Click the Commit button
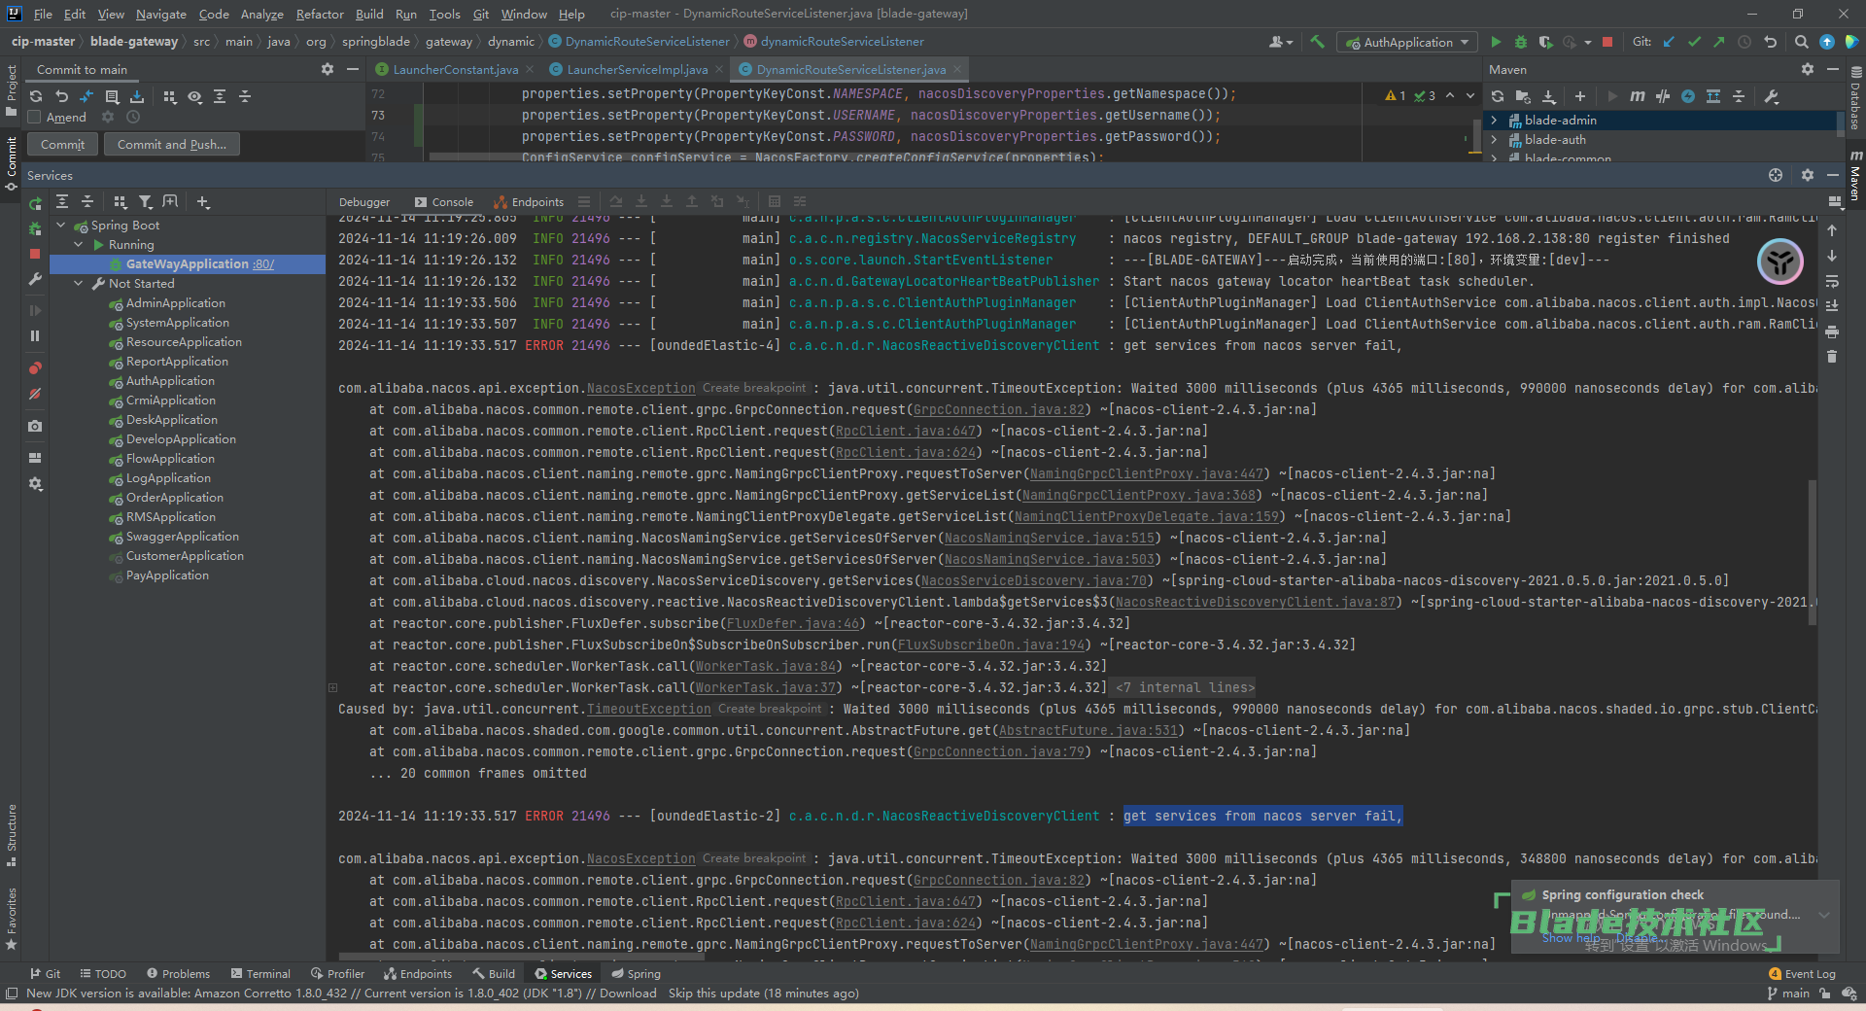Image resolution: width=1866 pixels, height=1011 pixels. [63, 145]
